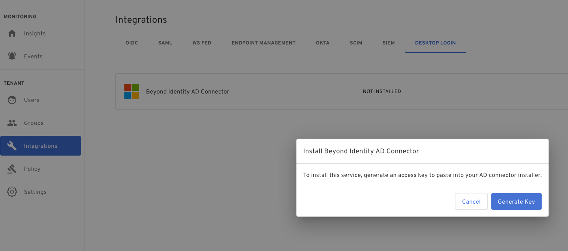
Task: Click the MONITORING section label
Action: (x=20, y=17)
